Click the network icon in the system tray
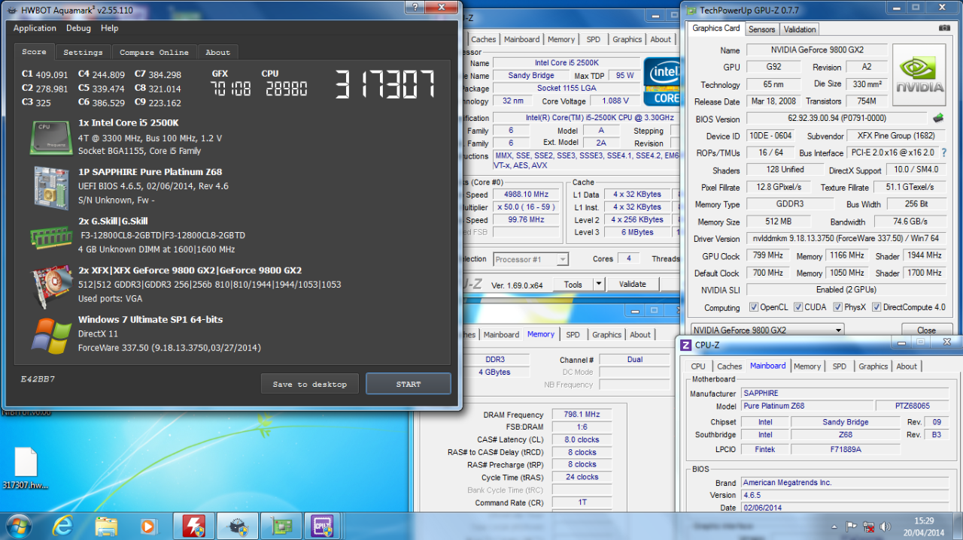The image size is (963, 540). tap(869, 526)
